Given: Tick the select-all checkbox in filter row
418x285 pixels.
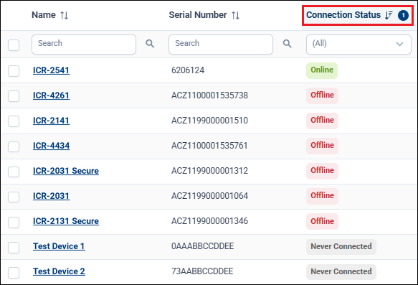Looking at the screenshot, I should 14,45.
